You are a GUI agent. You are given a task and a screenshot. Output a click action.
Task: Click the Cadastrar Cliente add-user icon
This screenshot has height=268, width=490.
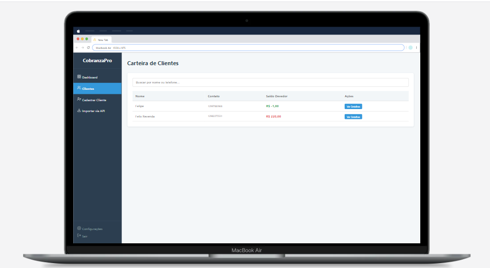pos(79,100)
